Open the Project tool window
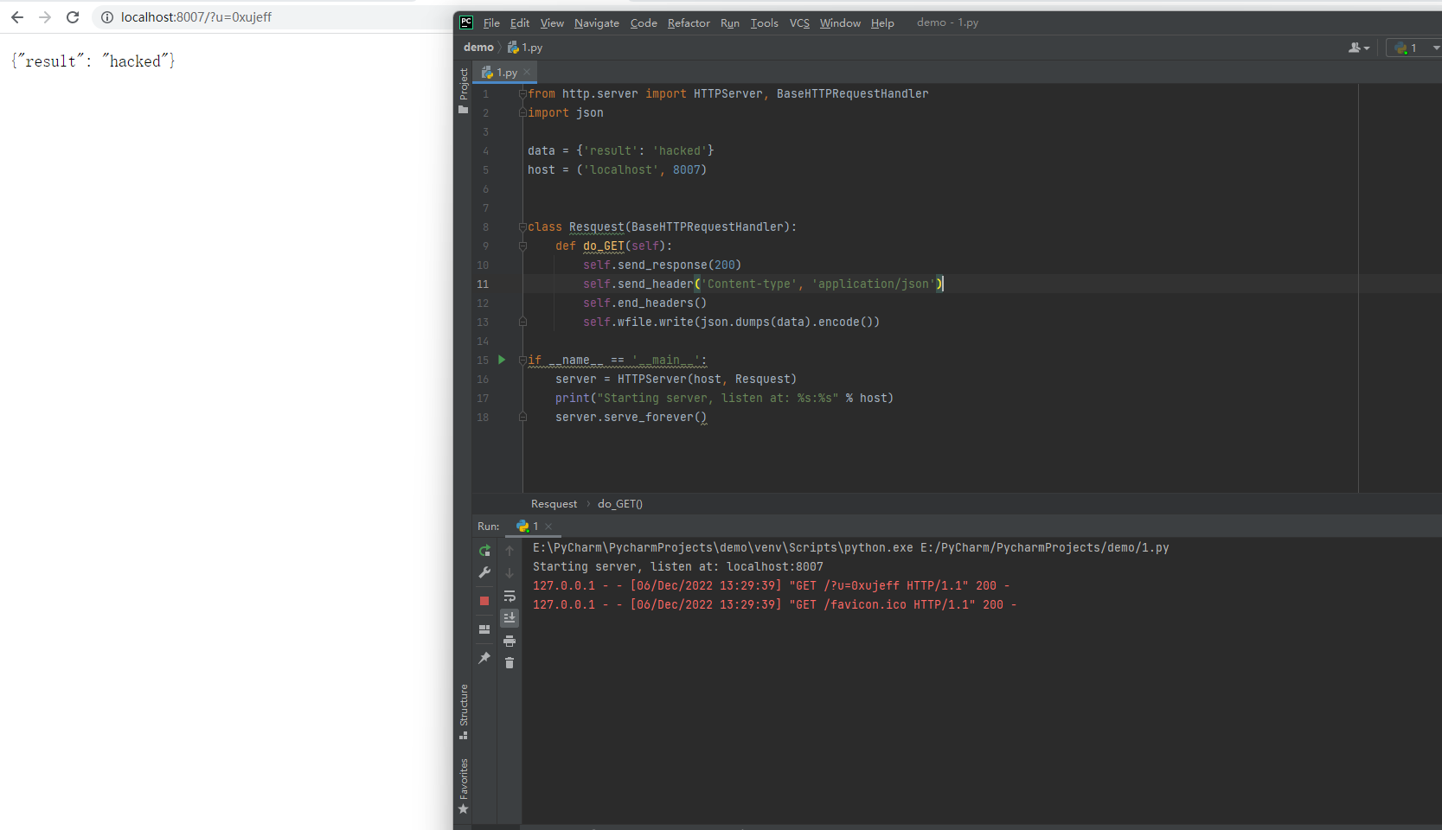This screenshot has height=830, width=1442. click(x=464, y=90)
